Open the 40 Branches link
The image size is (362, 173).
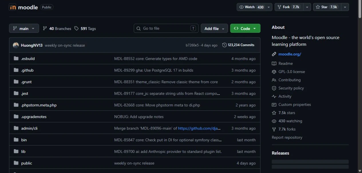pos(57,28)
